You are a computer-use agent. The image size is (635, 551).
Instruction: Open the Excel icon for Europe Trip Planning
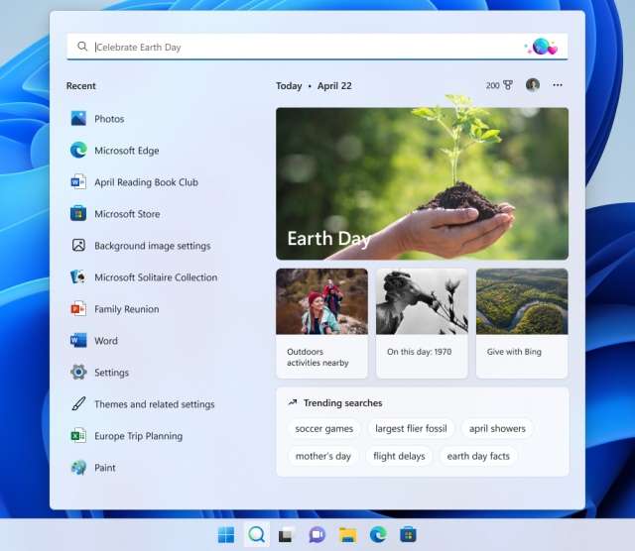point(78,436)
